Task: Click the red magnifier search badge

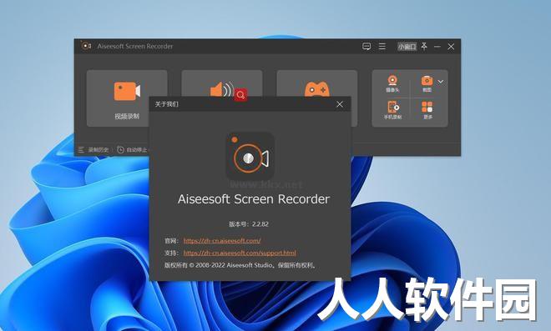Action: click(x=240, y=94)
